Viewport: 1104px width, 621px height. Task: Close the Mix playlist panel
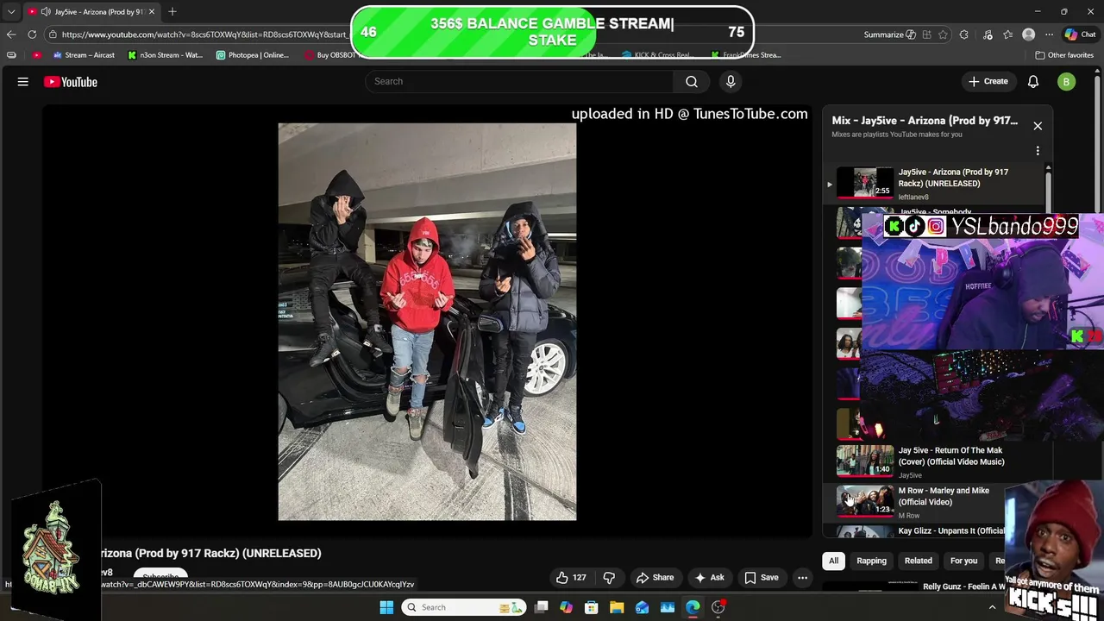1038,126
